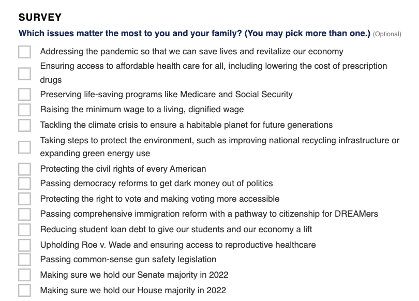
Task: Click the 'Reducing student loan debt' label text
Action: pos(176,230)
